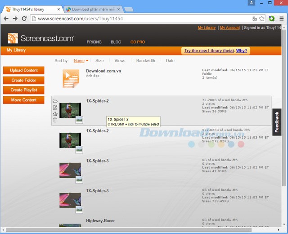Click the translate icon in the address bar
This screenshot has height=234, width=288.
(x=255, y=18)
